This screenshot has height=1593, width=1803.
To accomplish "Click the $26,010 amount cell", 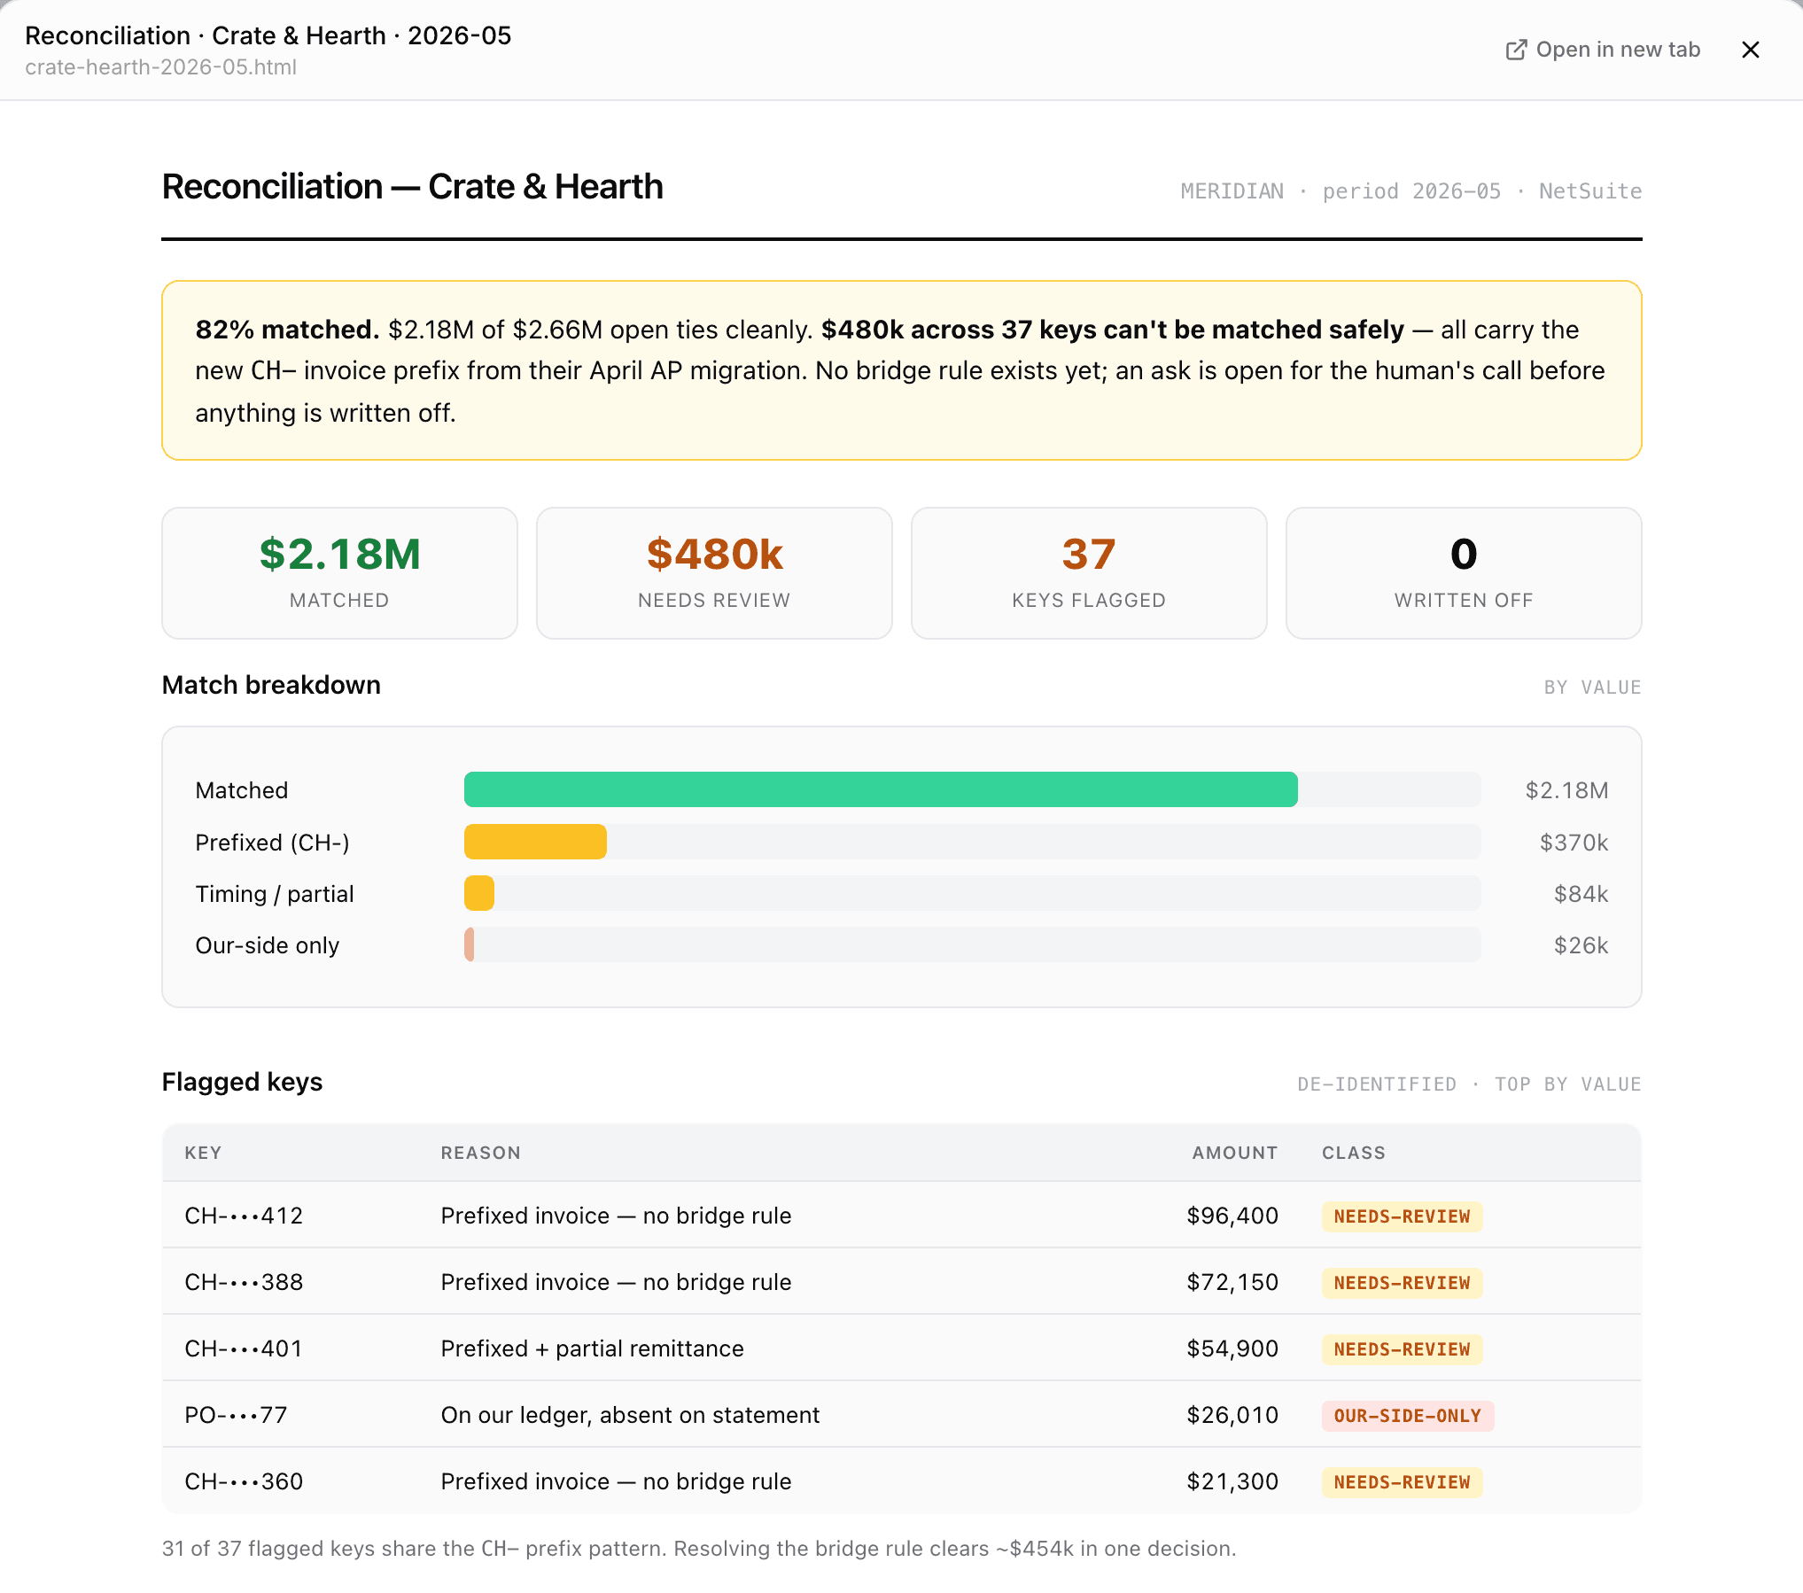I will (x=1232, y=1415).
